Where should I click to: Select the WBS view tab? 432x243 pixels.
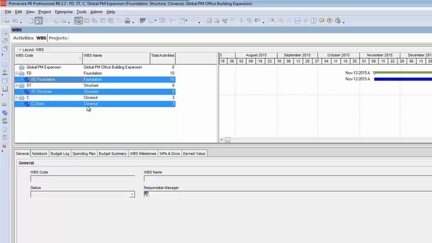pyautogui.click(x=41, y=38)
